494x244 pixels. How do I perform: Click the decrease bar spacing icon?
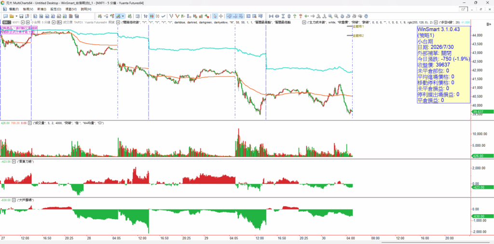click(x=271, y=16)
